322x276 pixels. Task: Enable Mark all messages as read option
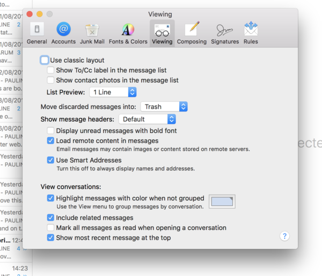(x=51, y=228)
